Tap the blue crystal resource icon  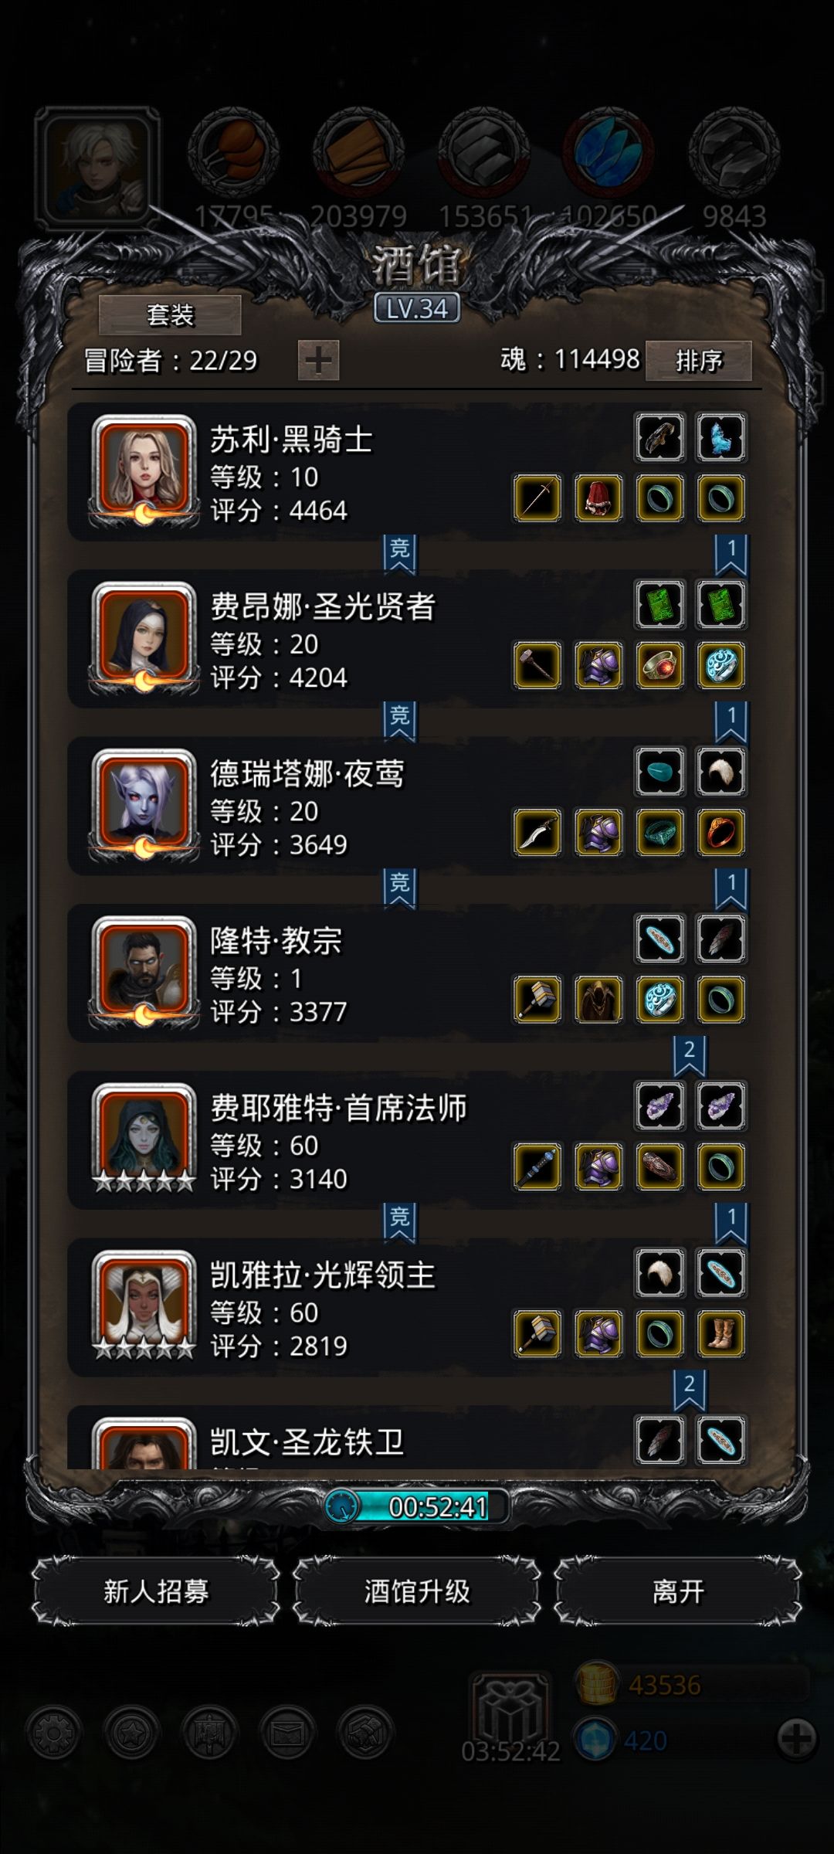pos(609,151)
